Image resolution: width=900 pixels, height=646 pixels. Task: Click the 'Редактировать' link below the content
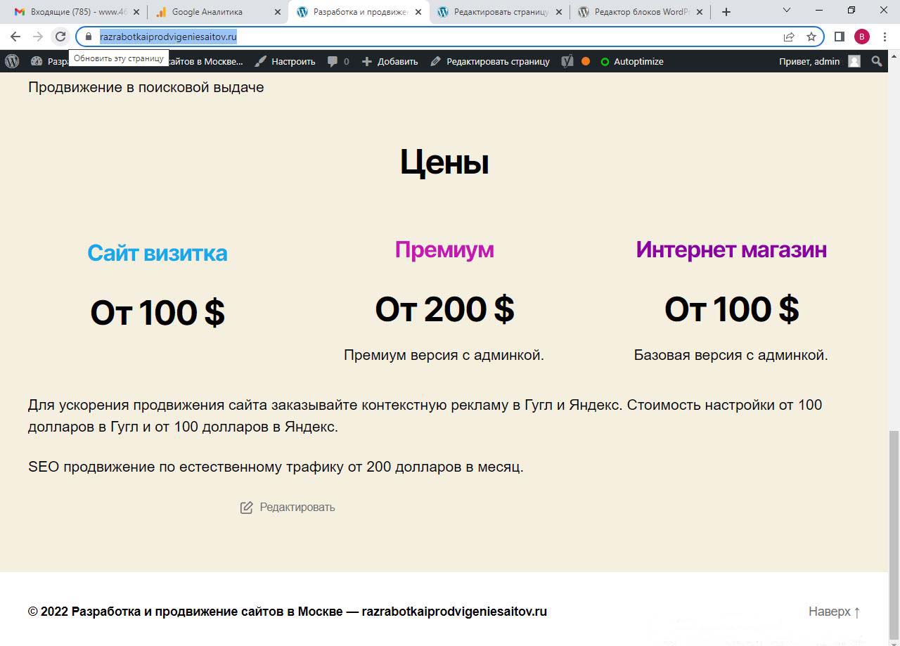[x=288, y=507]
